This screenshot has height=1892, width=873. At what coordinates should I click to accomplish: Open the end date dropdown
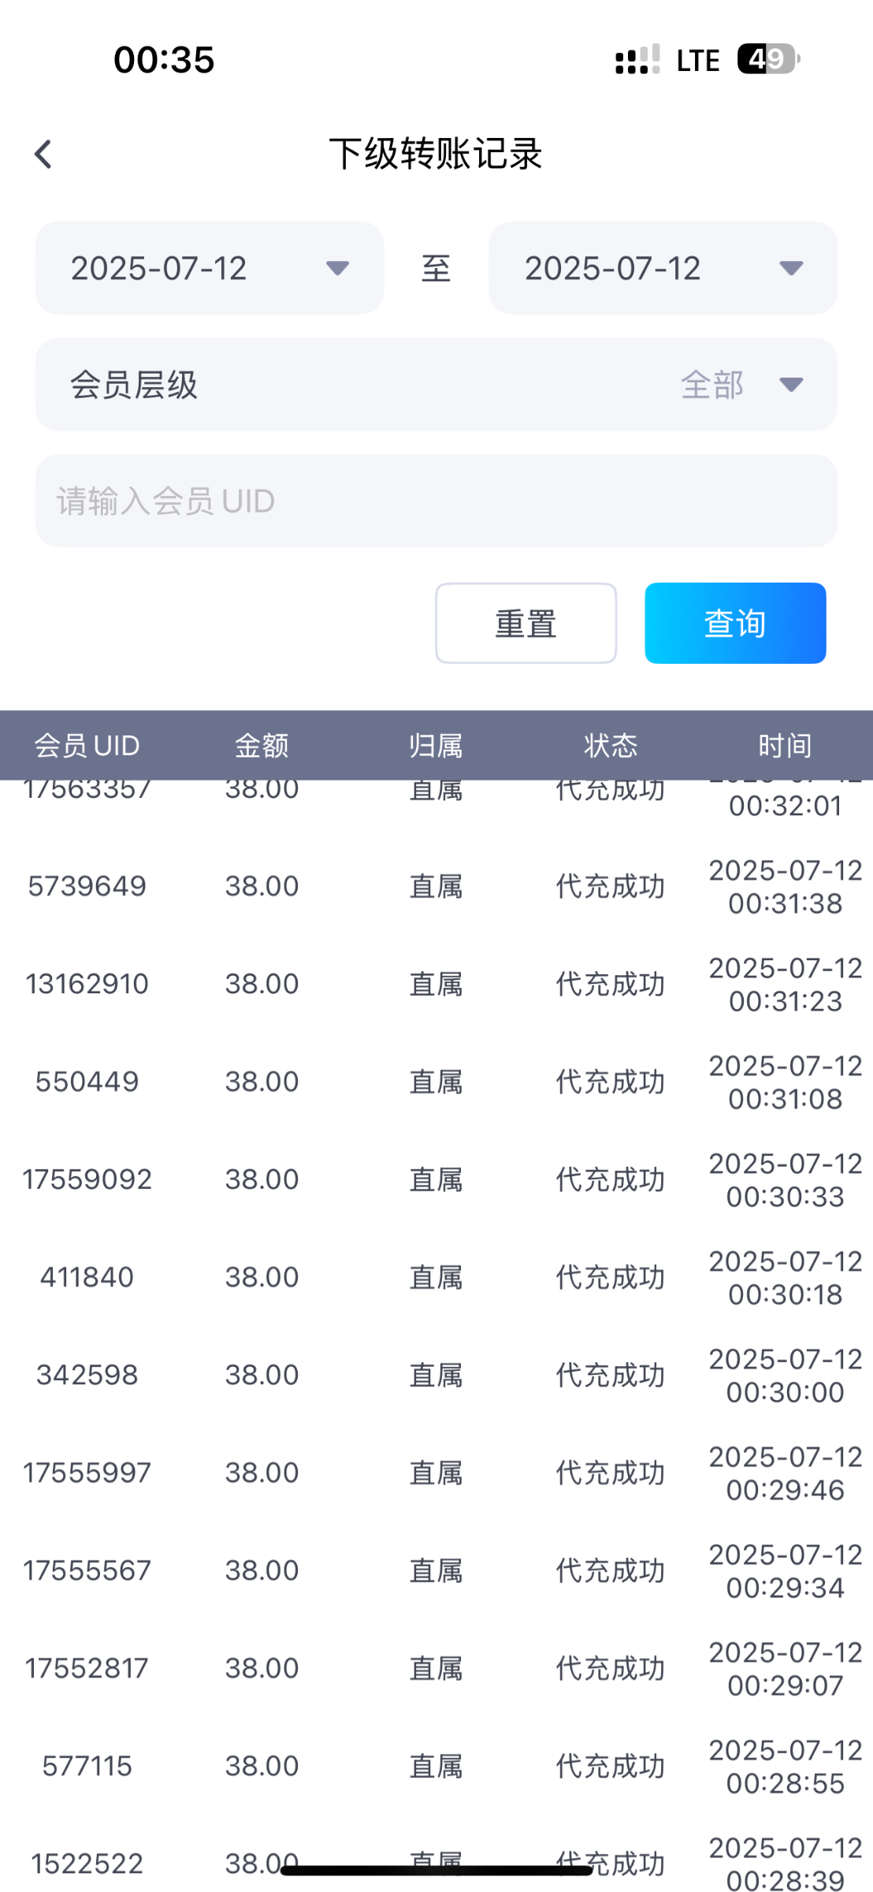pyautogui.click(x=663, y=268)
